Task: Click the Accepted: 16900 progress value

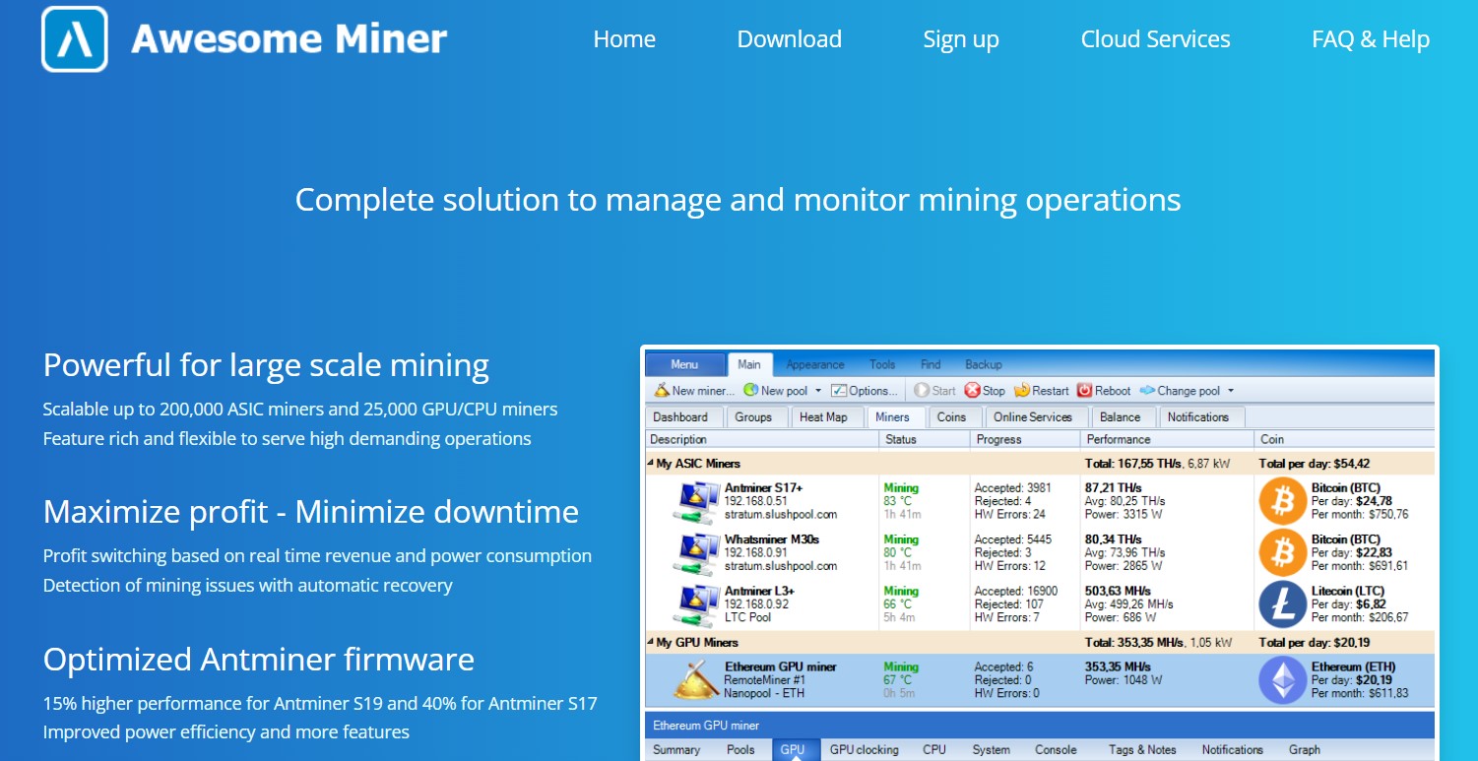Action: 1016,591
